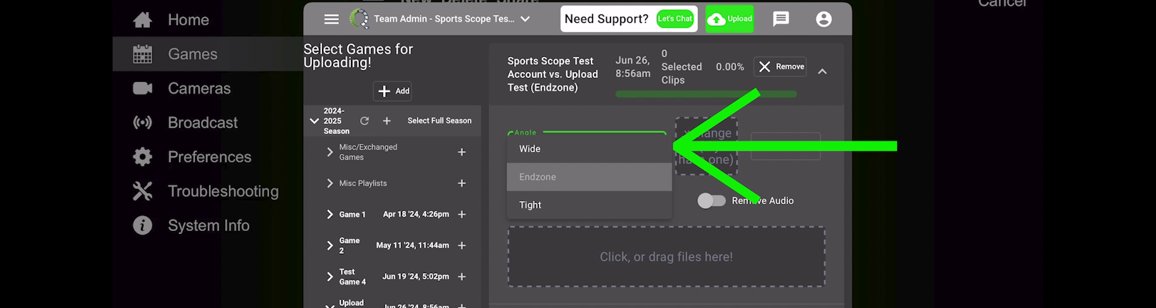Add Misc Playlists with plus icon
Viewport: 1156px width, 308px height.
click(x=462, y=183)
